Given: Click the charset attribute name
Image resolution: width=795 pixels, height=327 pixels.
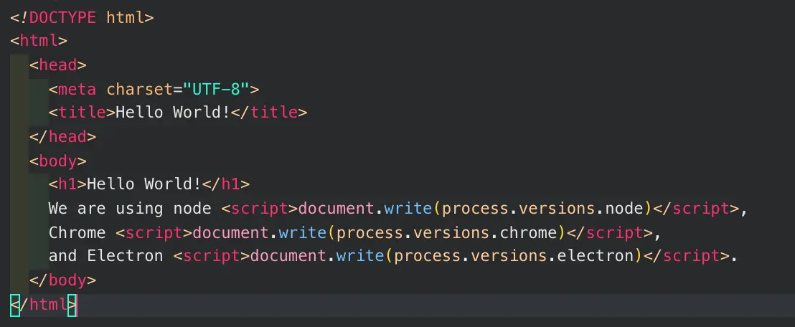Looking at the screenshot, I should click(x=139, y=90).
